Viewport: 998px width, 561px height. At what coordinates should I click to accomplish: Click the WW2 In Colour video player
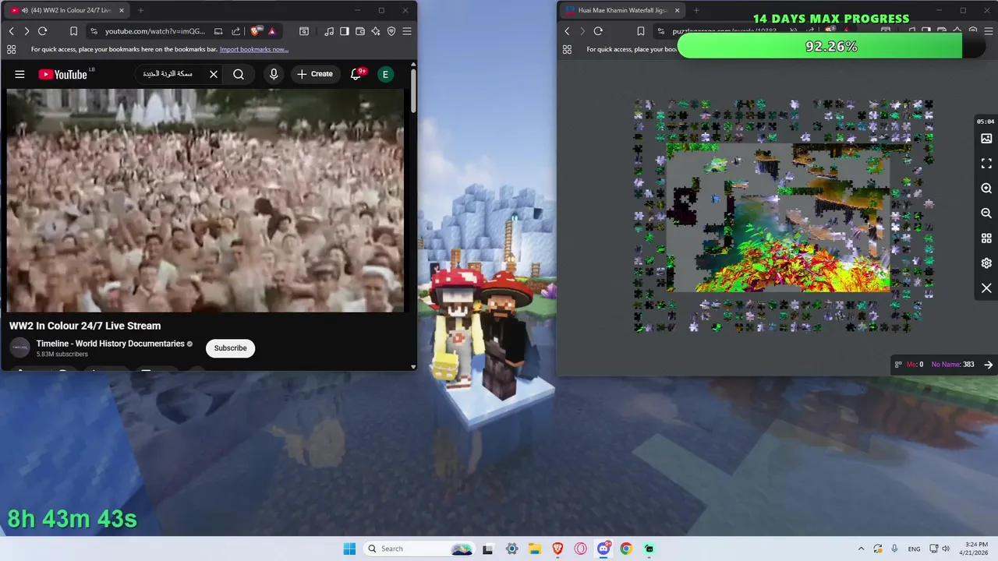206,200
